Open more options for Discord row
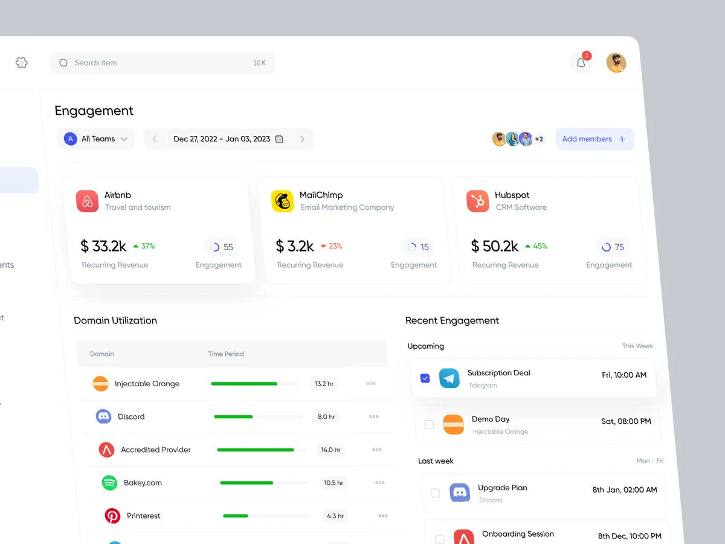The height and width of the screenshot is (544, 725). tap(374, 416)
